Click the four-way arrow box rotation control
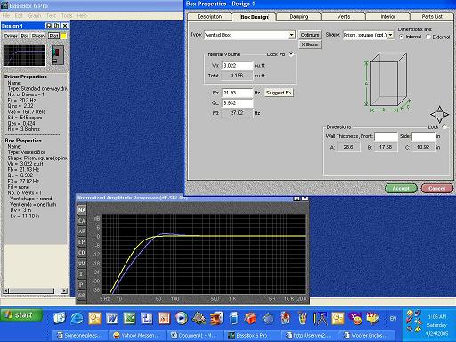The height and width of the screenshot is (342, 456). [440, 115]
